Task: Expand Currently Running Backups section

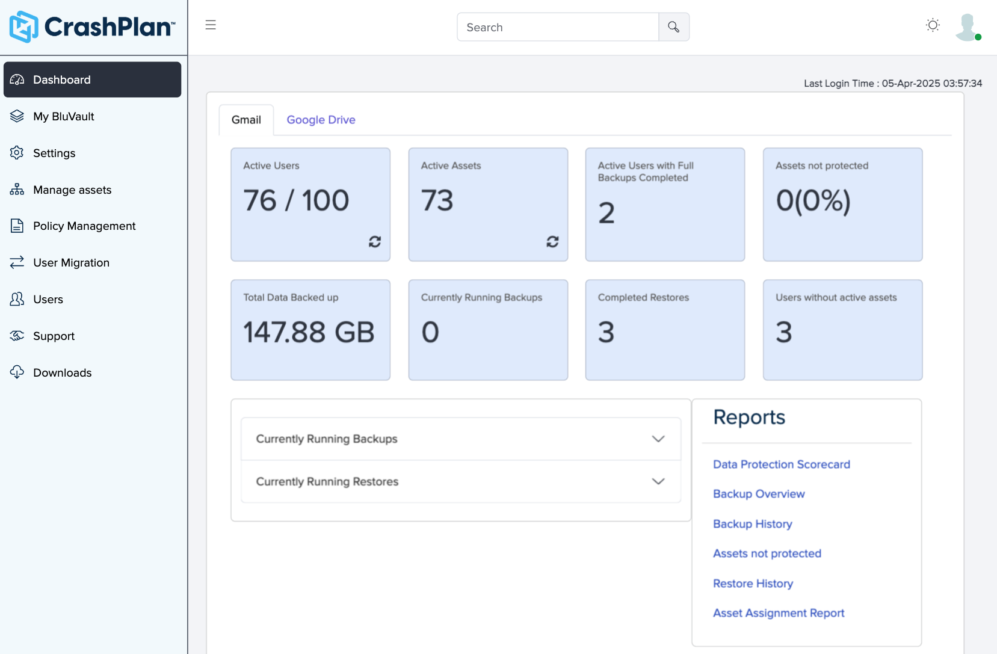Action: point(658,439)
